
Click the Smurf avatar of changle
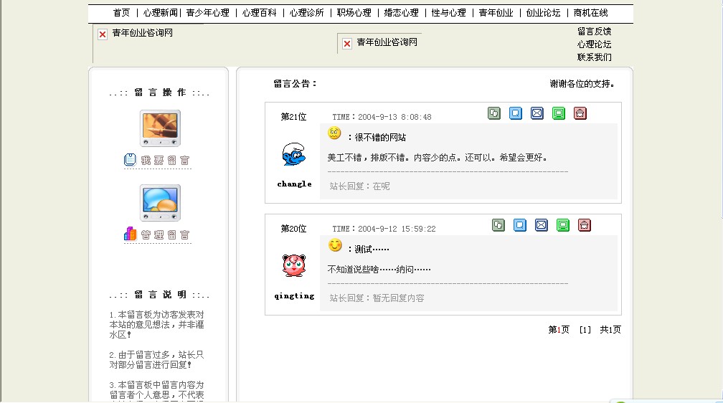pyautogui.click(x=294, y=154)
